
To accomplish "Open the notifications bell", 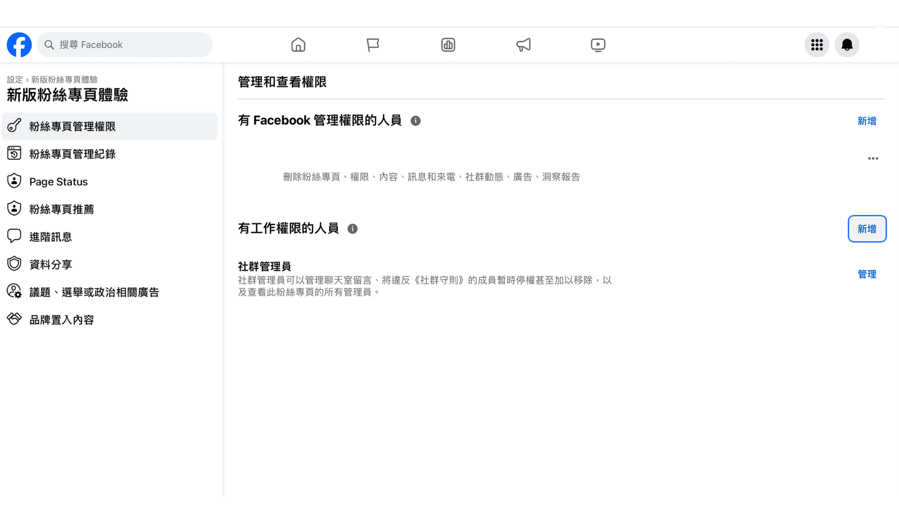I will pos(847,45).
